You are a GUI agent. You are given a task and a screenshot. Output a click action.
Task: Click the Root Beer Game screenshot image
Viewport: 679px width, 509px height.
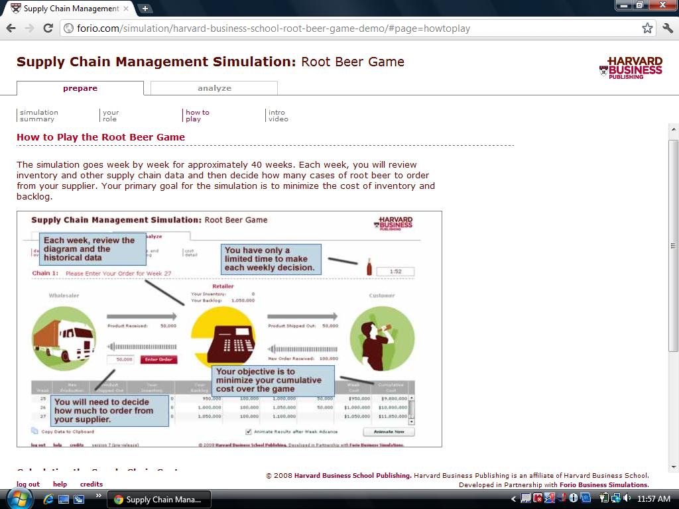click(x=229, y=329)
